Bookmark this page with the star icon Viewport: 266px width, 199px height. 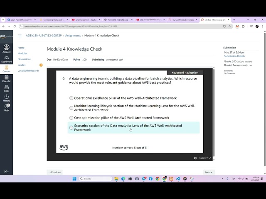[x=229, y=27]
